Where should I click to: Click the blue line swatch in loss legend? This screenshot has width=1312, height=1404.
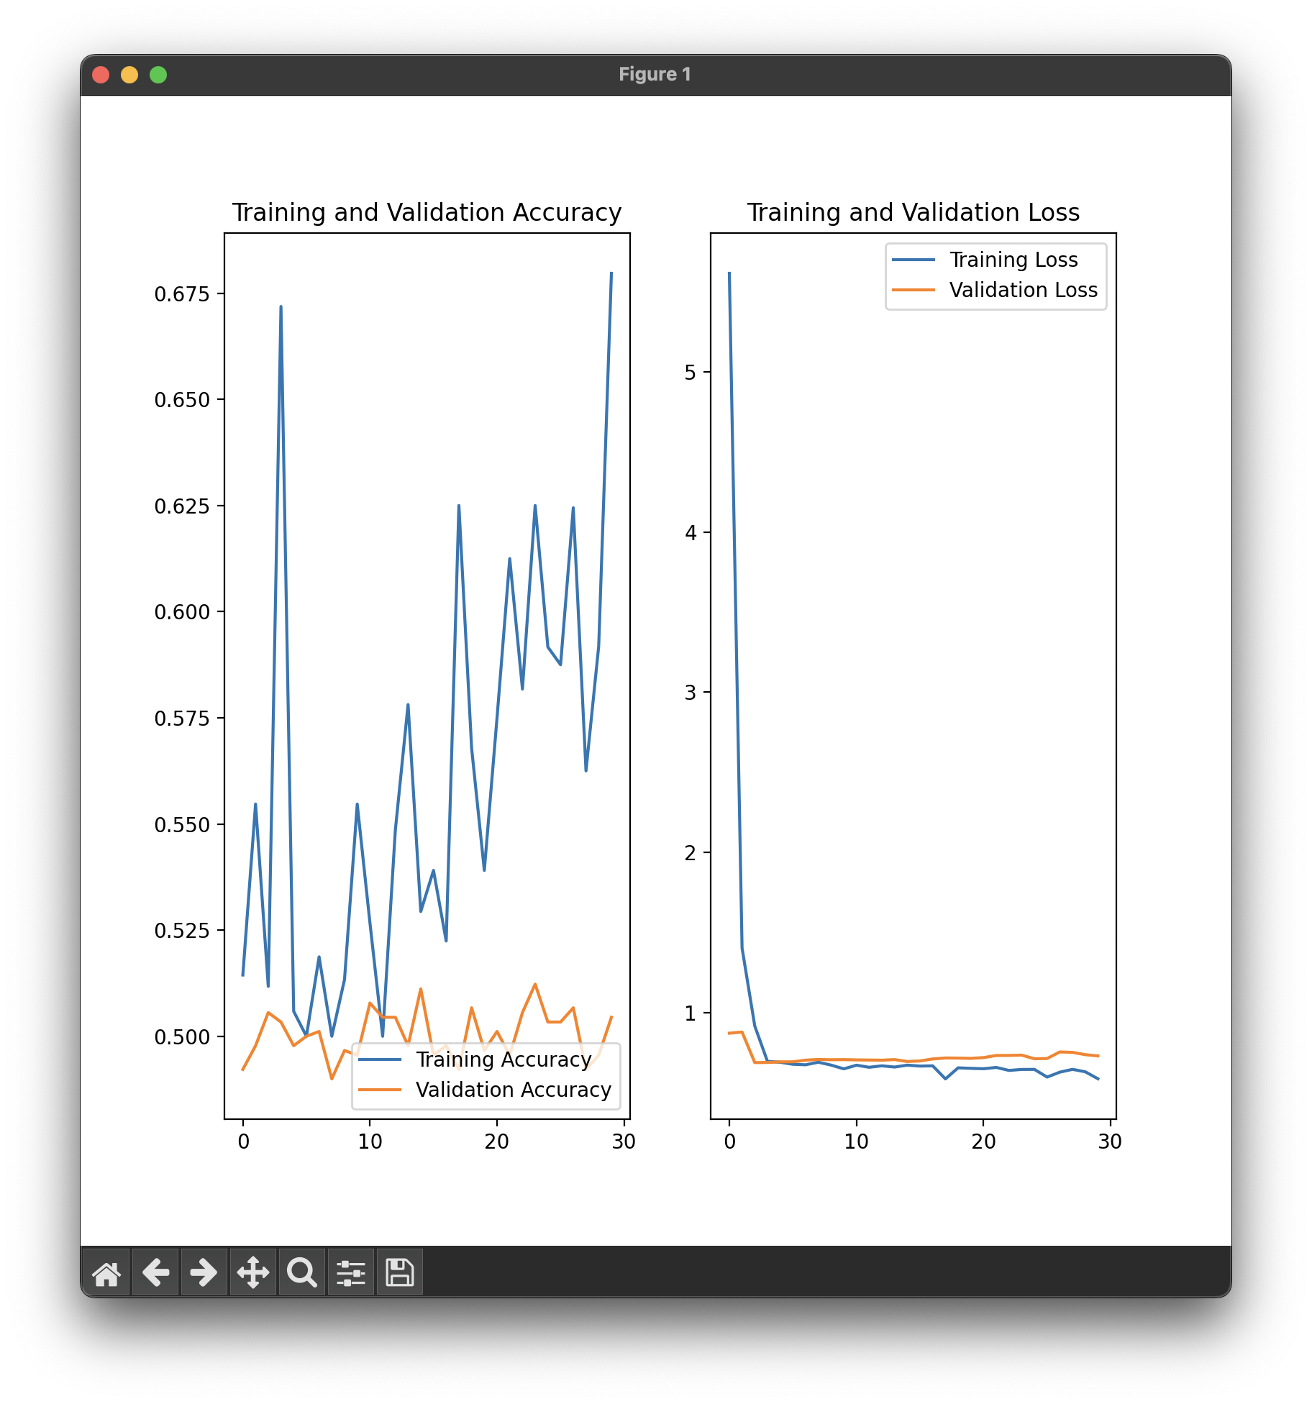(914, 260)
